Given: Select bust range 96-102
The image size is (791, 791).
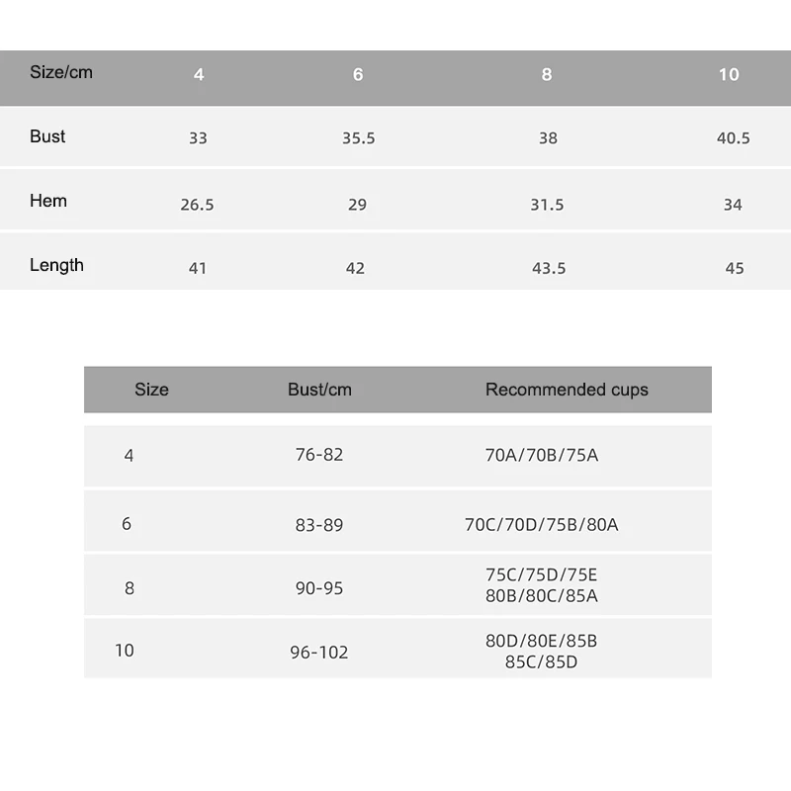Looking at the screenshot, I should (x=319, y=653).
